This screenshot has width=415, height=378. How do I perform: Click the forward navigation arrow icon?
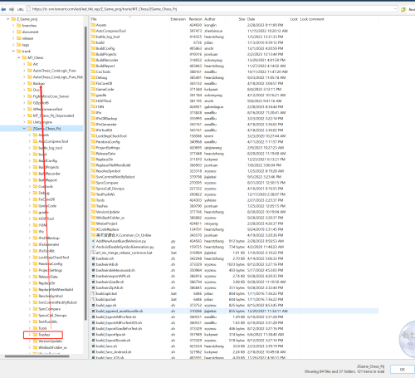pyautogui.click(x=12, y=9)
